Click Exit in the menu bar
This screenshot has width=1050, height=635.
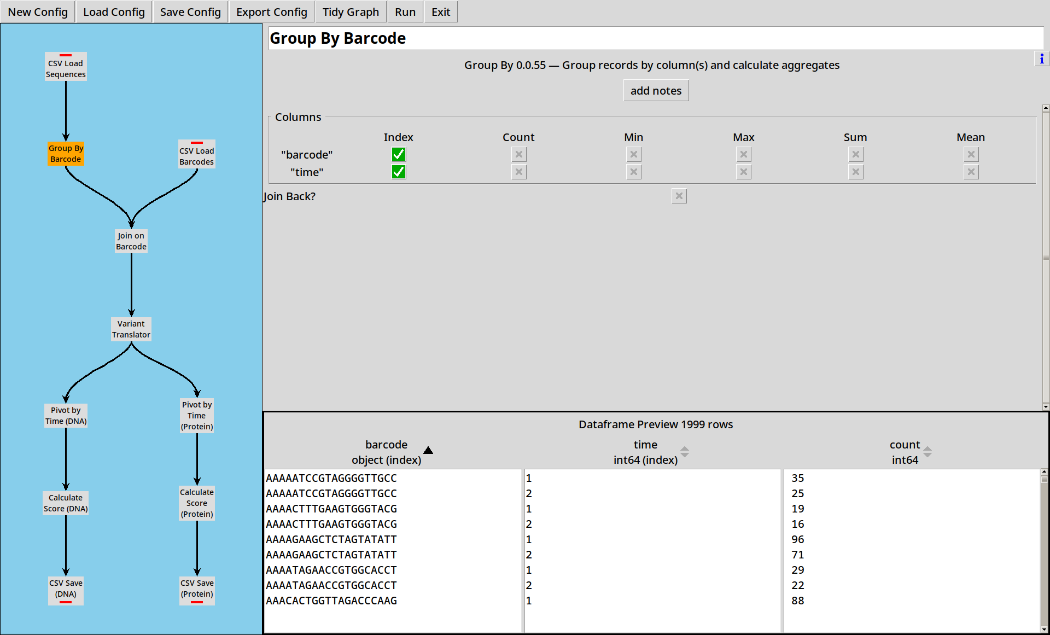pyautogui.click(x=441, y=12)
